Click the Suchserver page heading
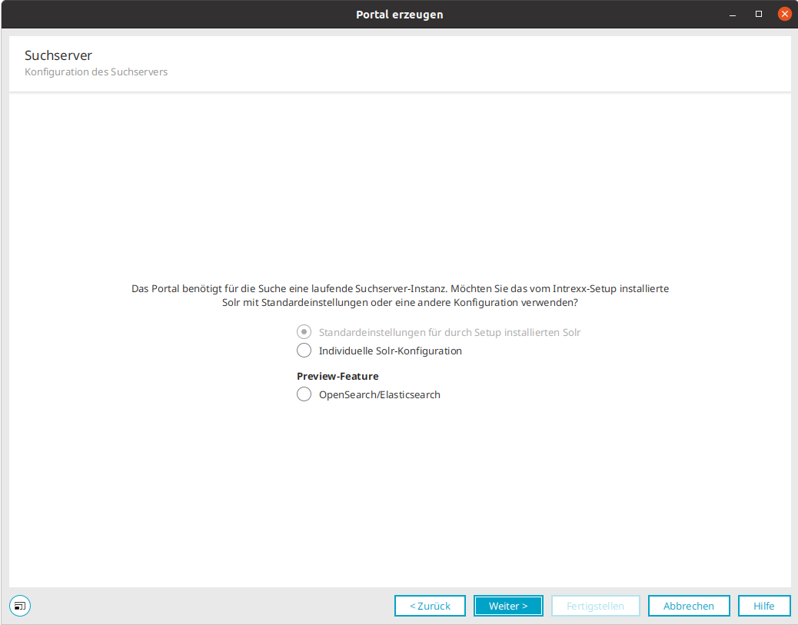This screenshot has height=625, width=798. pyautogui.click(x=58, y=55)
